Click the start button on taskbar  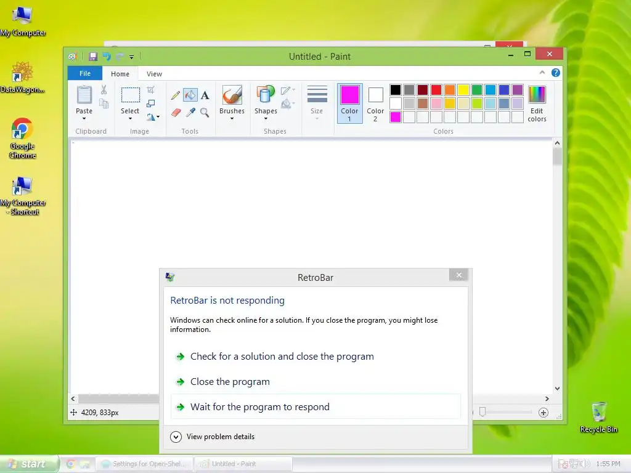coord(29,464)
